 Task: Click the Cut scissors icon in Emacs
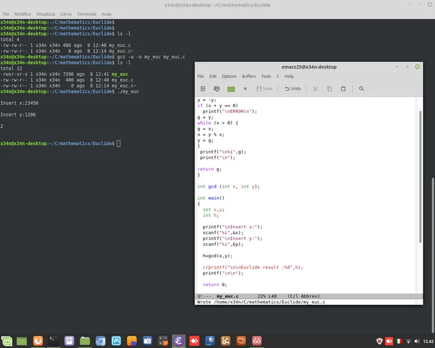[x=315, y=89]
